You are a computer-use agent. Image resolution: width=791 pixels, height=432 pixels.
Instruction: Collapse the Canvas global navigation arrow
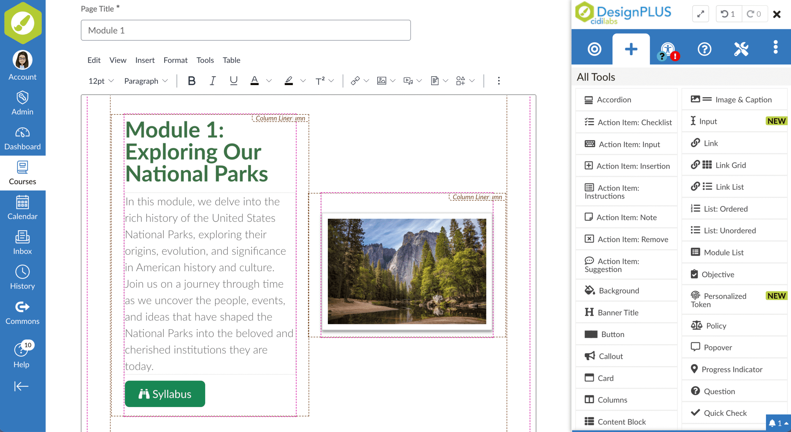(21, 386)
